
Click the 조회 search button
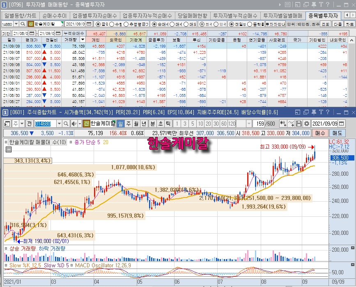click(x=325, y=24)
